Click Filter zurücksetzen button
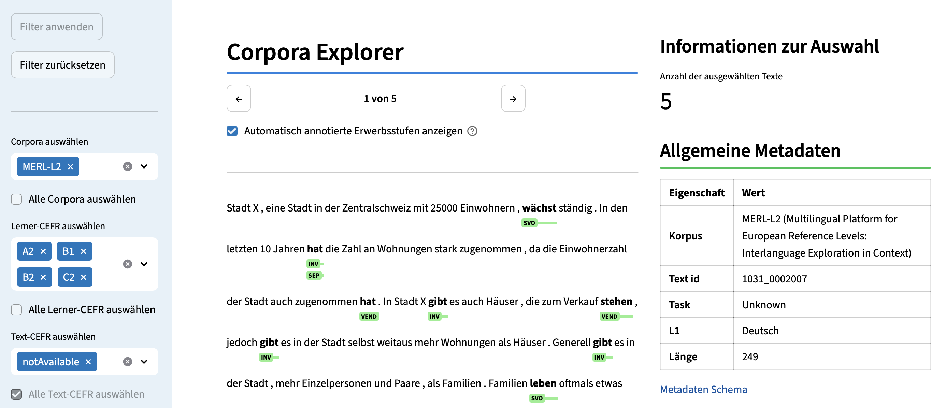Viewport: 946px width, 408px height. coord(62,65)
